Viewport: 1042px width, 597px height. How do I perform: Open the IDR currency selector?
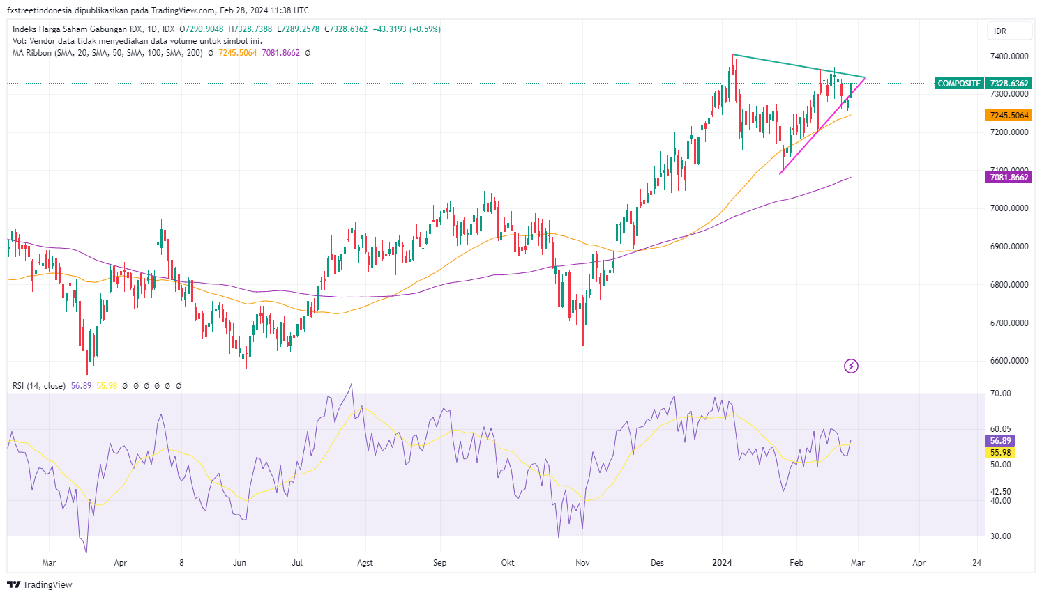point(1009,31)
